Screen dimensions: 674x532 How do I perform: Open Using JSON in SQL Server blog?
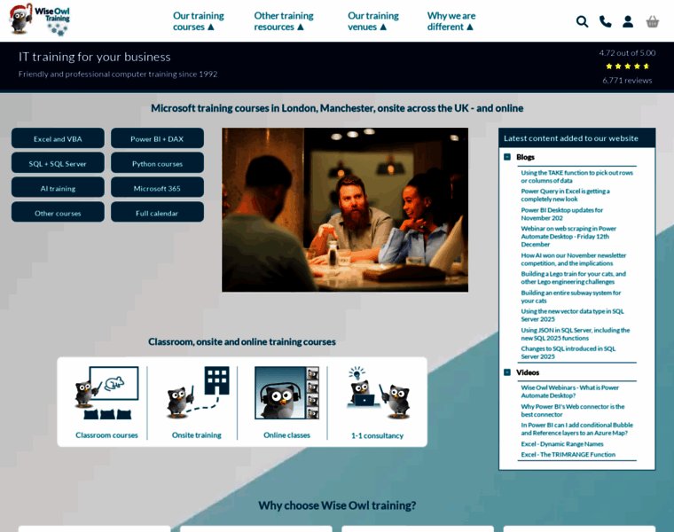(576, 334)
